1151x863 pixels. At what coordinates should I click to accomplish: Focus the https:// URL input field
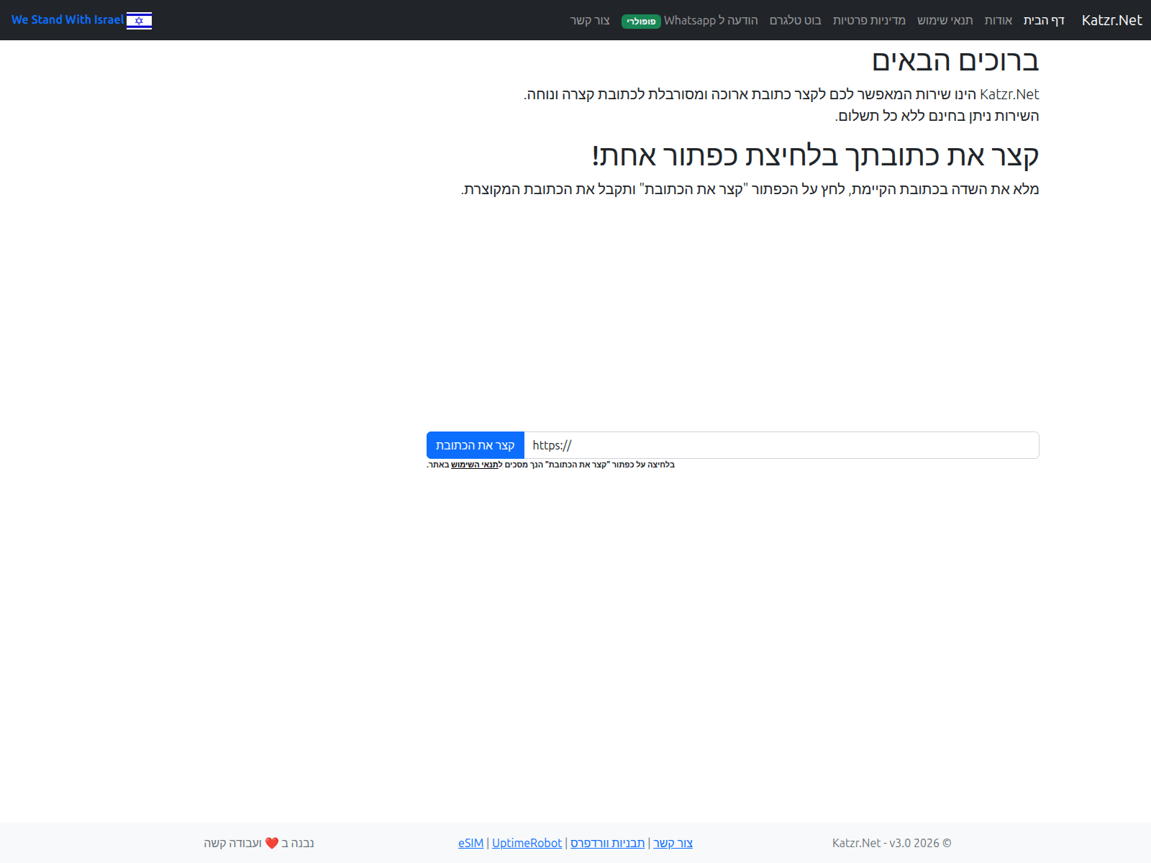click(x=781, y=445)
